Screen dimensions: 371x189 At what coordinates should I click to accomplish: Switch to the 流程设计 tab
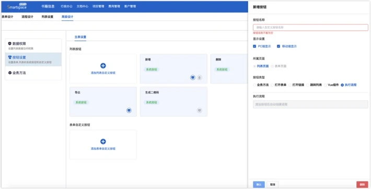pos(28,17)
